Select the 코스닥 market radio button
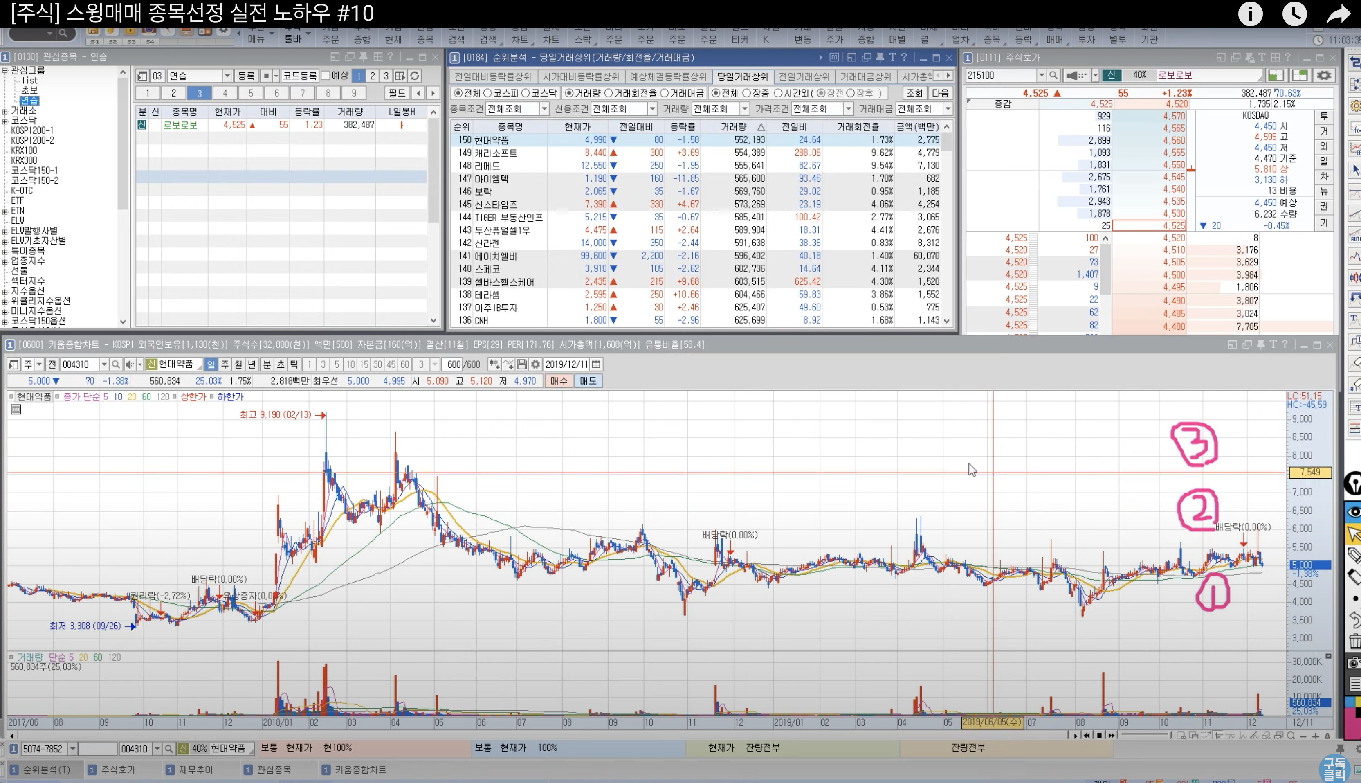 pyautogui.click(x=526, y=93)
